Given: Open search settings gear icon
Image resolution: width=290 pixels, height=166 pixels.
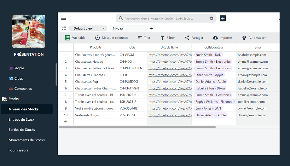Looking at the screenshot, I should click(x=211, y=18).
